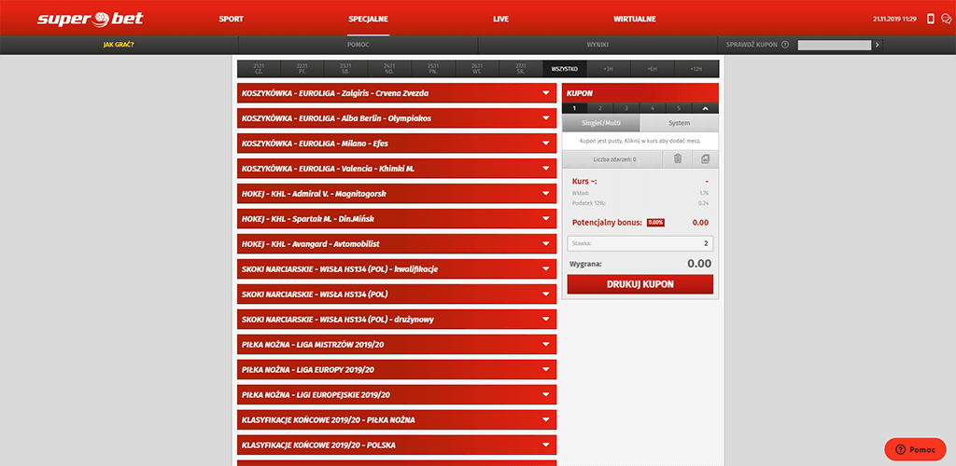Clear coupon with the trash bin icon
The width and height of the screenshot is (956, 466).
tap(678, 158)
